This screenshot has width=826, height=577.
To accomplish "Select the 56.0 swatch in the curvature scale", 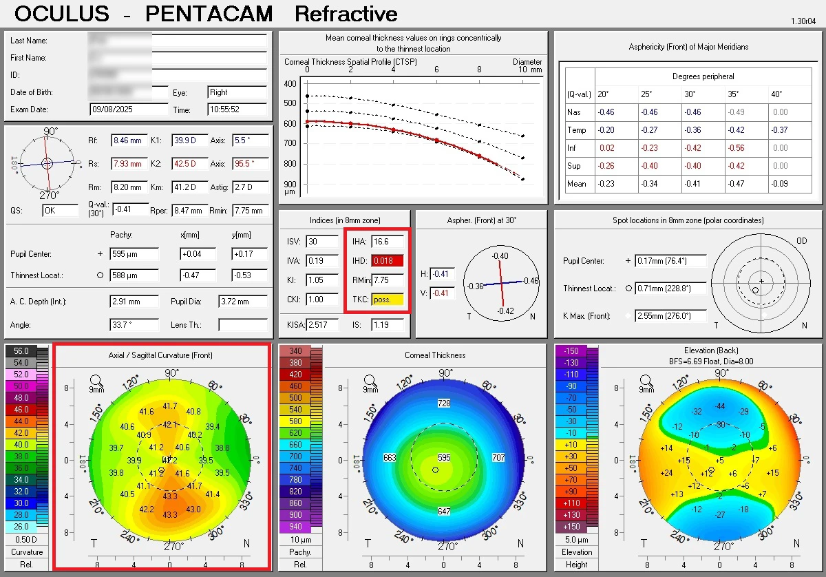I will [x=21, y=351].
